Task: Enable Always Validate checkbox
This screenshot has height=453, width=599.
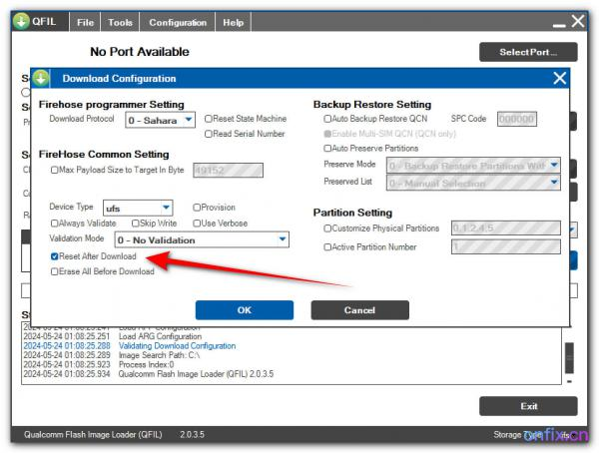Action: [x=55, y=224]
